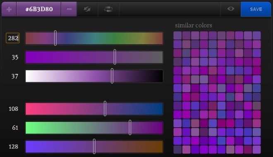Click the blue SAVE button
Viewport: 273px width, 157px height.
256,9
